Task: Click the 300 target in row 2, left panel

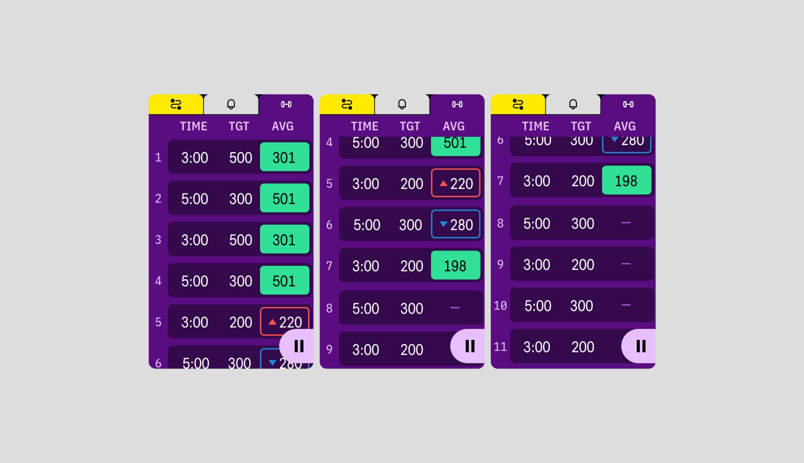Action: tap(241, 199)
